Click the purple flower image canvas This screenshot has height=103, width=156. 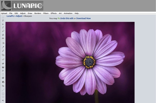70,62
